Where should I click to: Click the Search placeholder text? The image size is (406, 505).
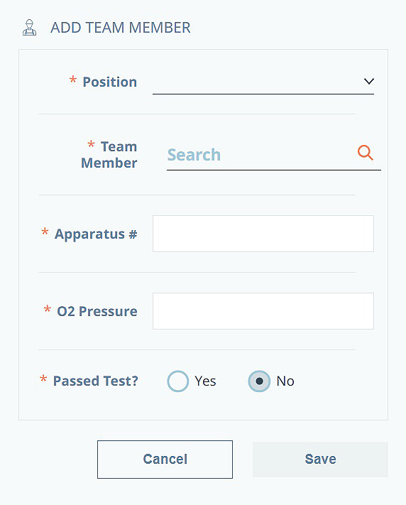point(194,155)
